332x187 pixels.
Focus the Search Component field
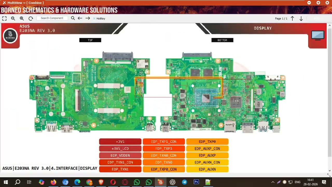tap(52, 18)
